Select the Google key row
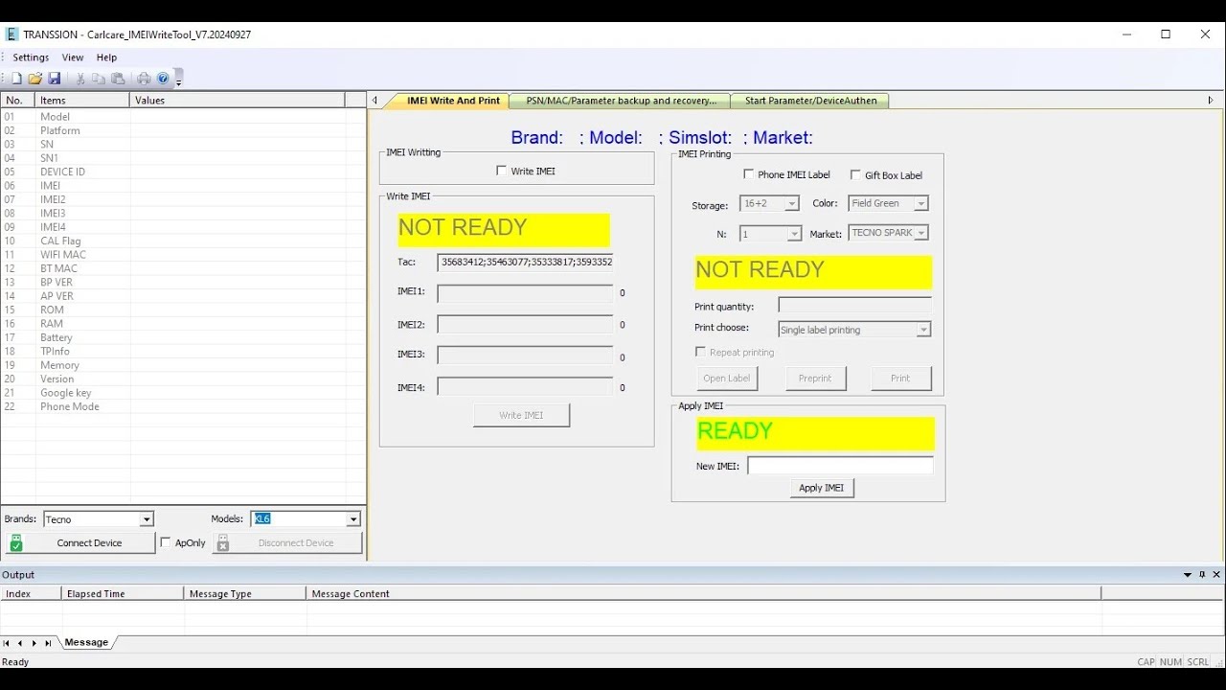The width and height of the screenshot is (1226, 690). (182, 393)
